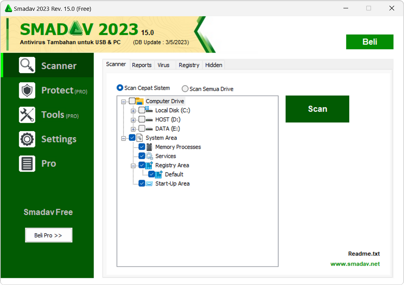Select the Memory Processes tree label
Screen dimensions: 404x285
click(178, 147)
